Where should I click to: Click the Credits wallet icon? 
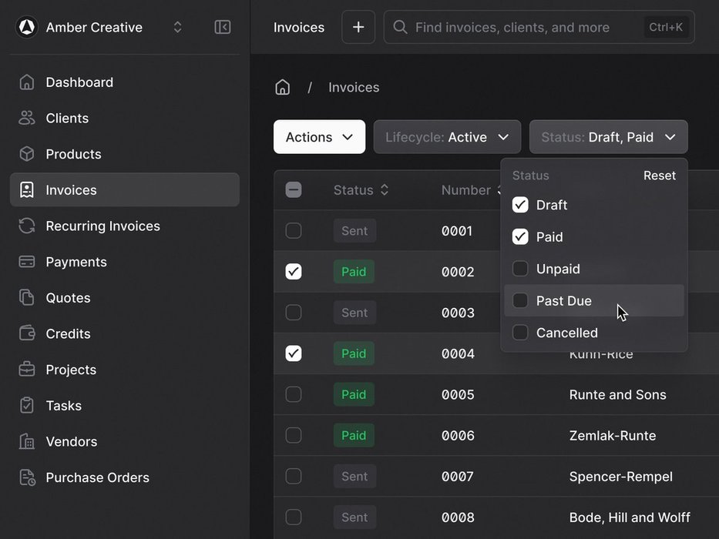click(x=27, y=333)
